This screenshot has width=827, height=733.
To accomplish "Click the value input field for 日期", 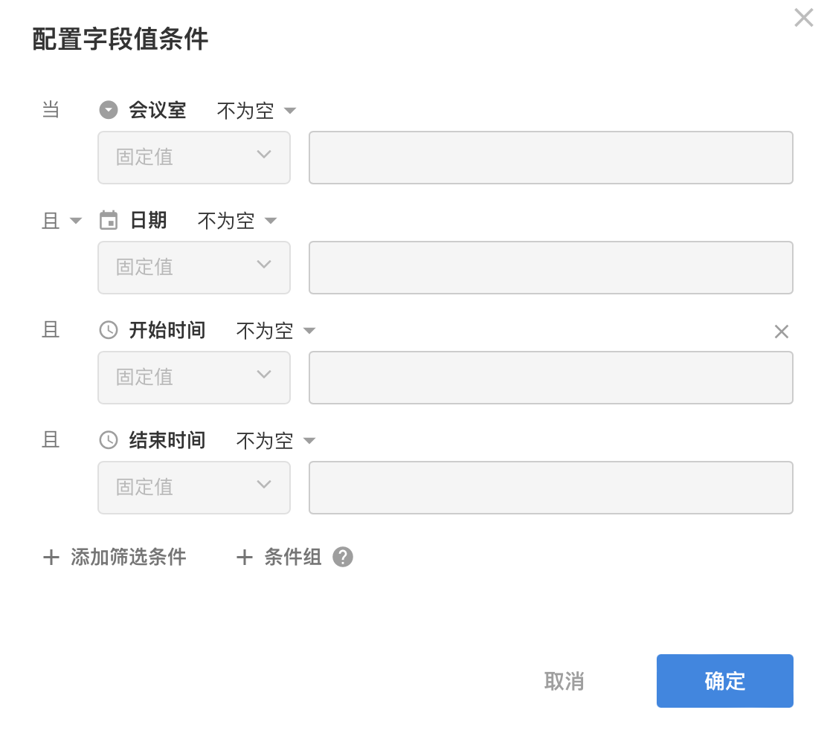I will pos(550,268).
